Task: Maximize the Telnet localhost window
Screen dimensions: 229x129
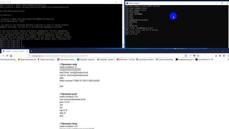Action: 222,3
